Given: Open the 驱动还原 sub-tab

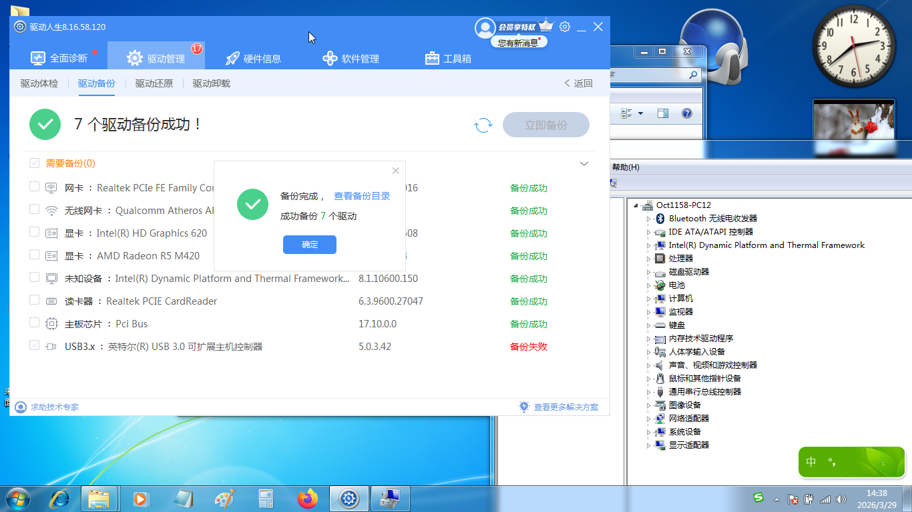Looking at the screenshot, I should [x=154, y=83].
